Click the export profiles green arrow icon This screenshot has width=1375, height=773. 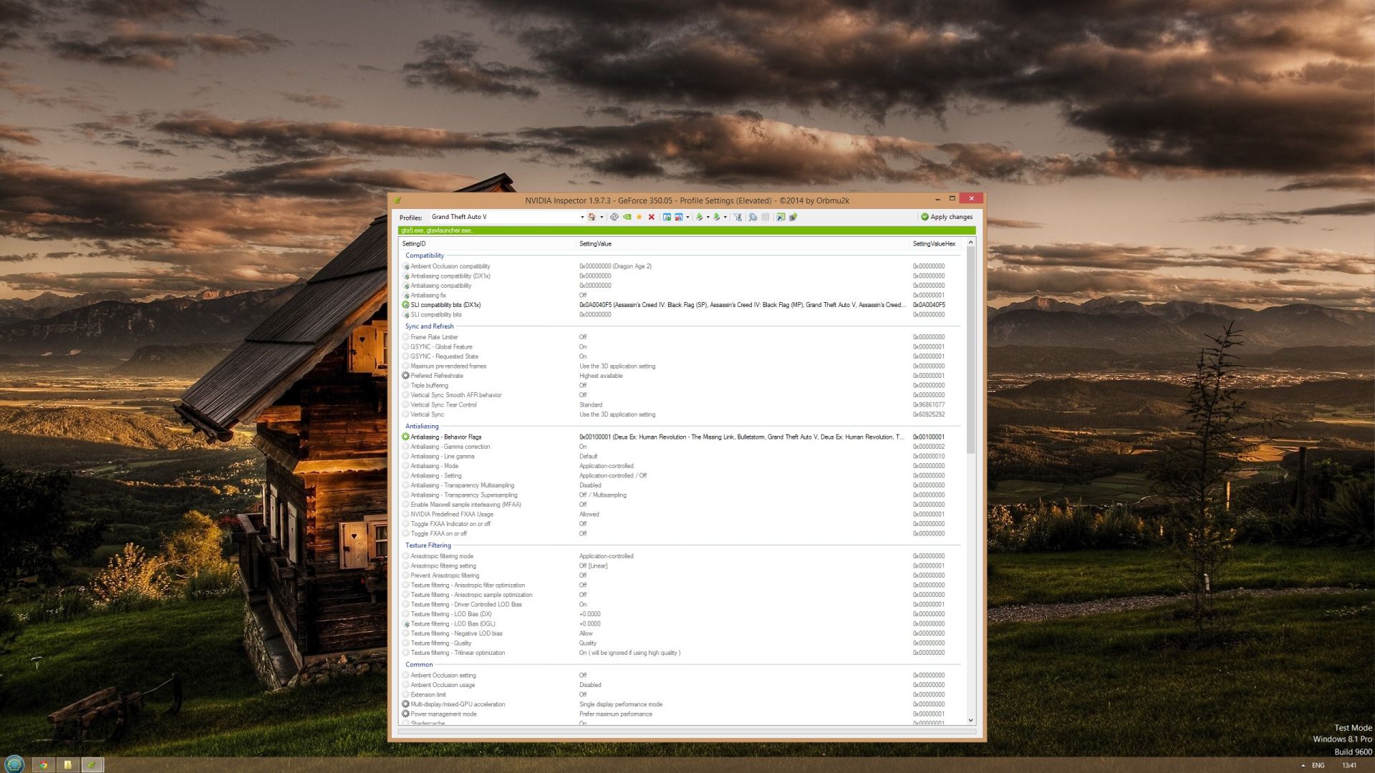click(x=700, y=217)
